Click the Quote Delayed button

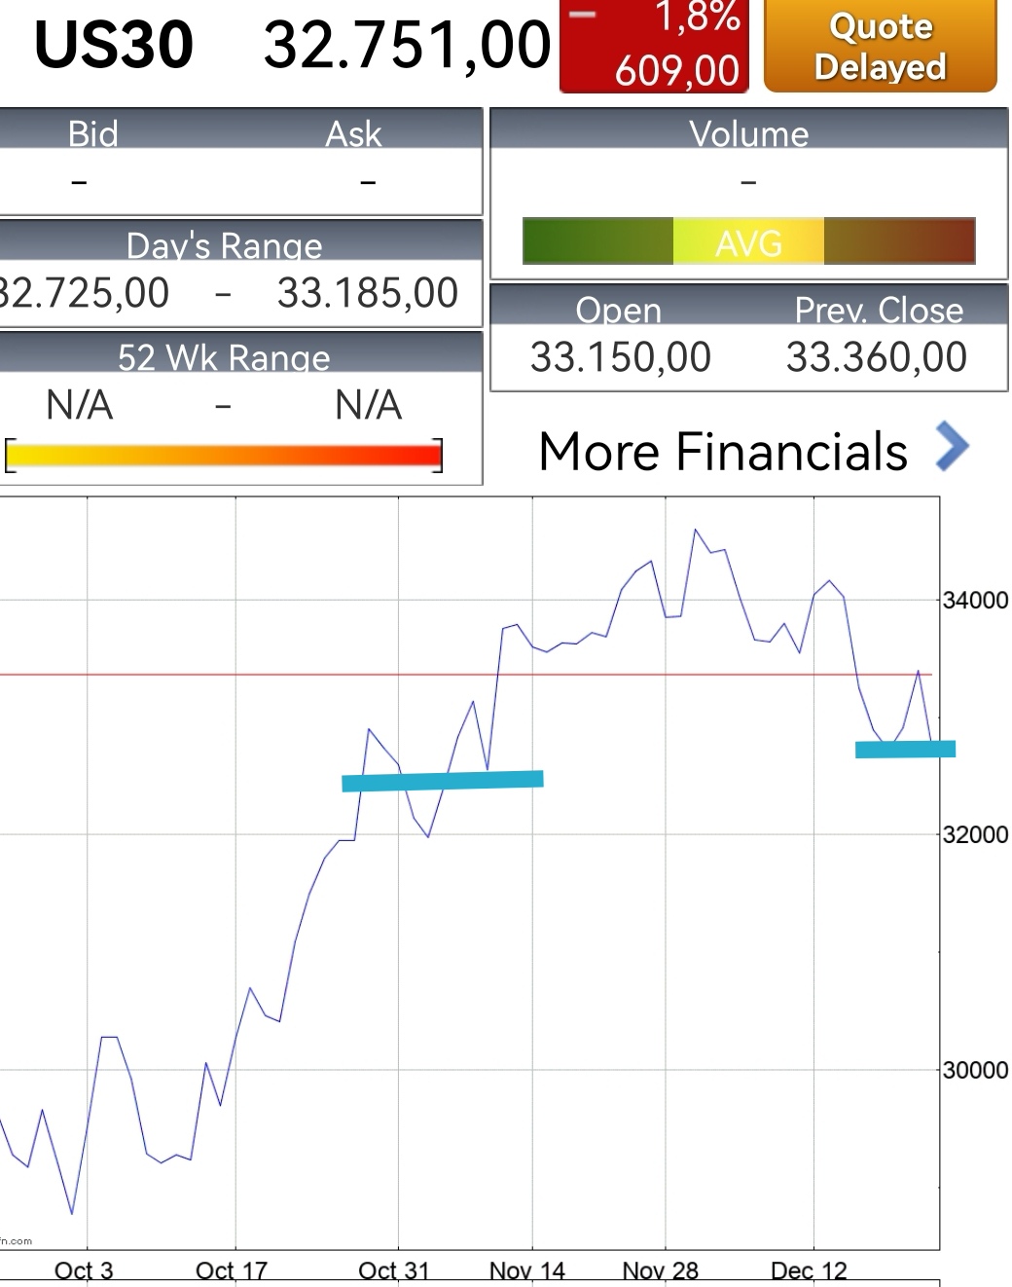coord(879,46)
